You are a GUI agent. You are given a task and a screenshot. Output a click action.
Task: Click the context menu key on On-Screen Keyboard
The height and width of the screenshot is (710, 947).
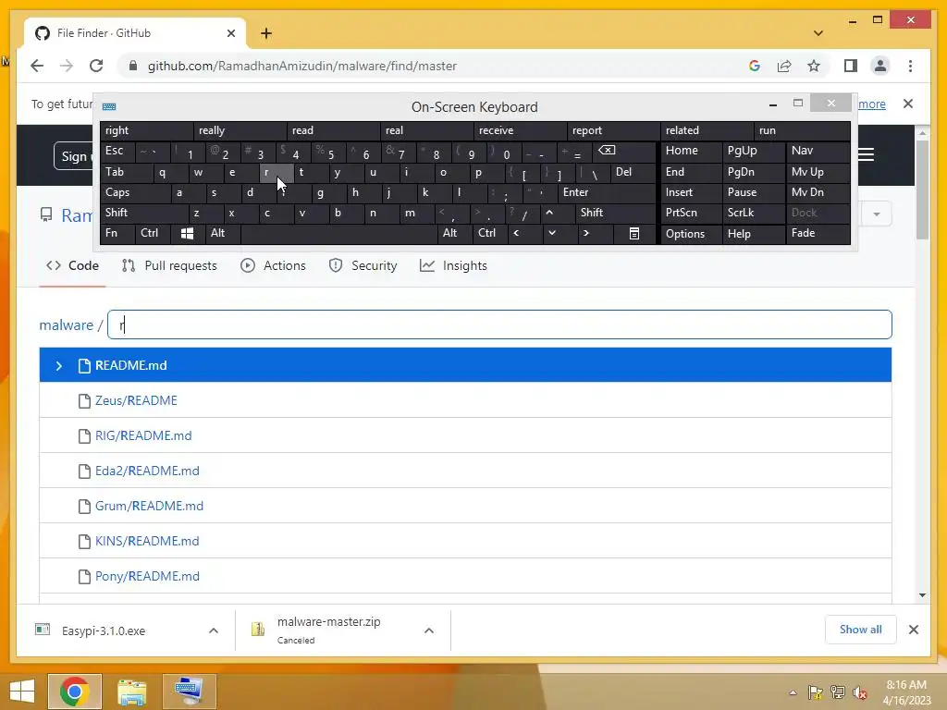tap(634, 234)
